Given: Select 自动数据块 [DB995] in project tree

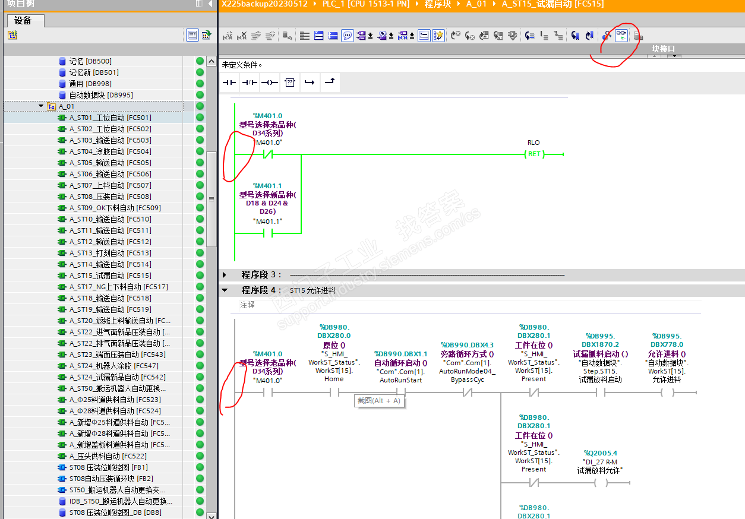Looking at the screenshot, I should coord(100,95).
